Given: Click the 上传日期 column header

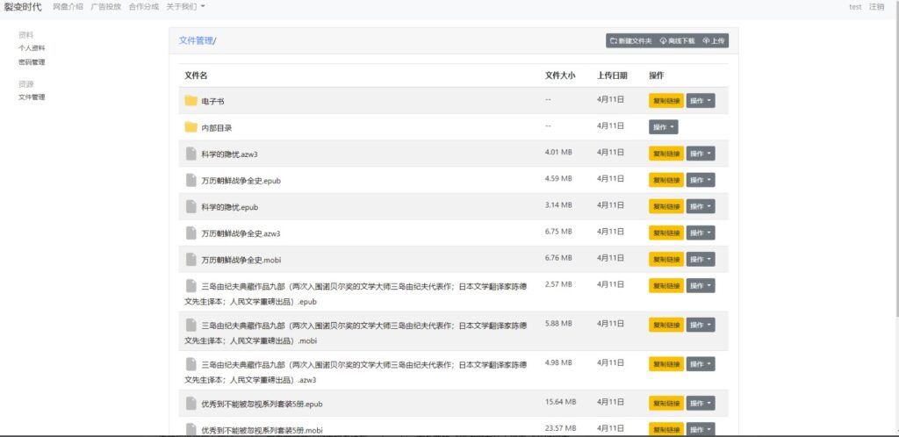Looking at the screenshot, I should click(x=612, y=75).
